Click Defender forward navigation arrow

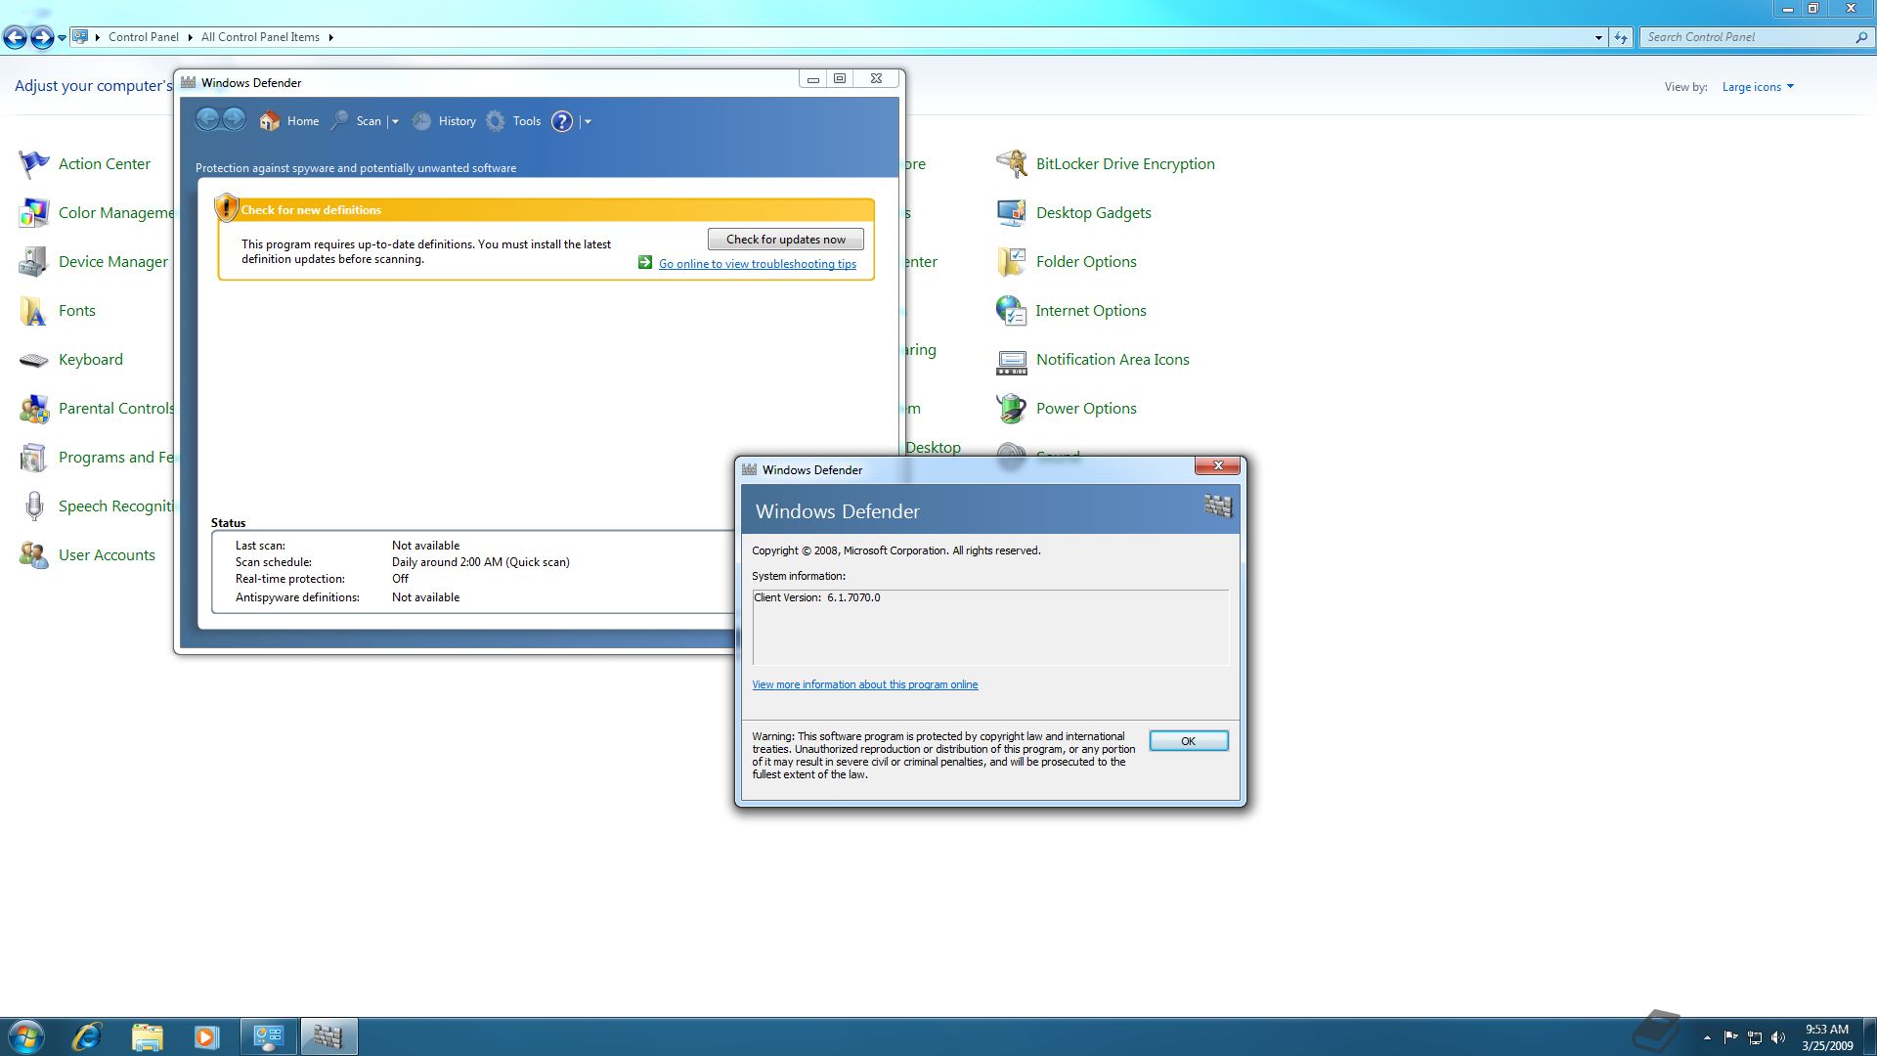235,120
